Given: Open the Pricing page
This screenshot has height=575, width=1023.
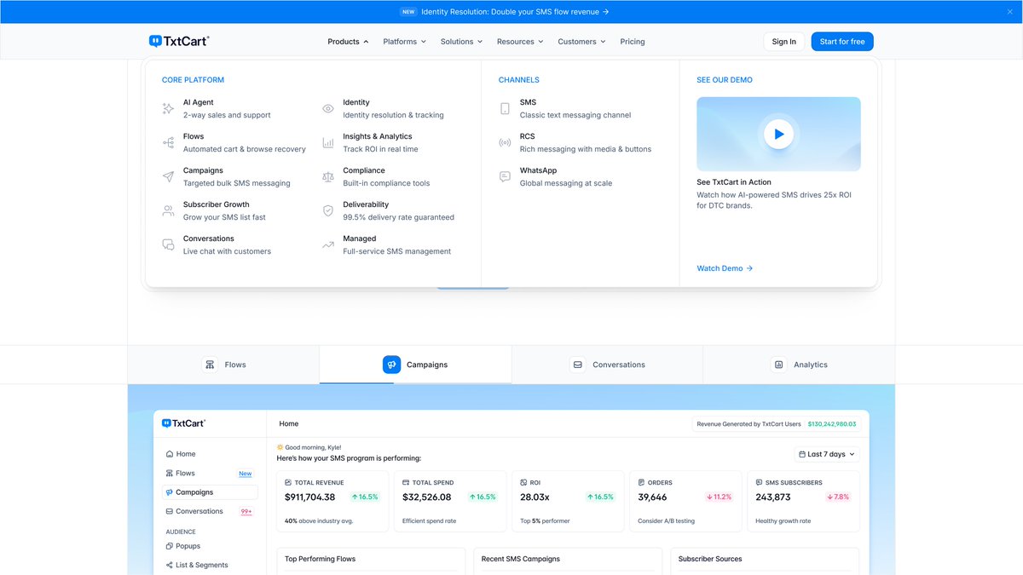Looking at the screenshot, I should [633, 41].
